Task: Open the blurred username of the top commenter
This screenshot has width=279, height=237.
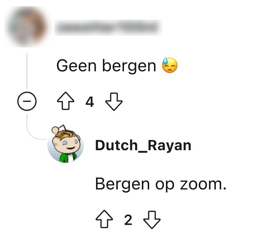Action: 108,28
